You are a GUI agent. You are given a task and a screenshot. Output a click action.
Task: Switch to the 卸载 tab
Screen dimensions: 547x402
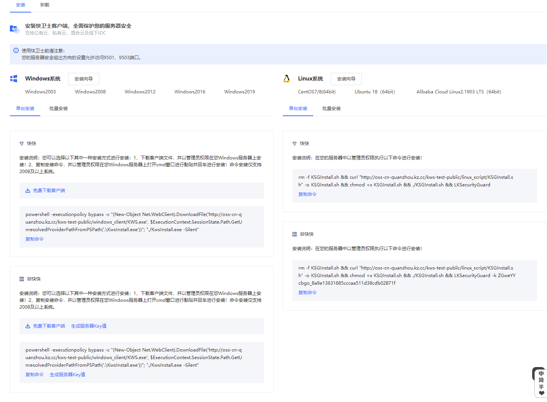[x=45, y=5]
